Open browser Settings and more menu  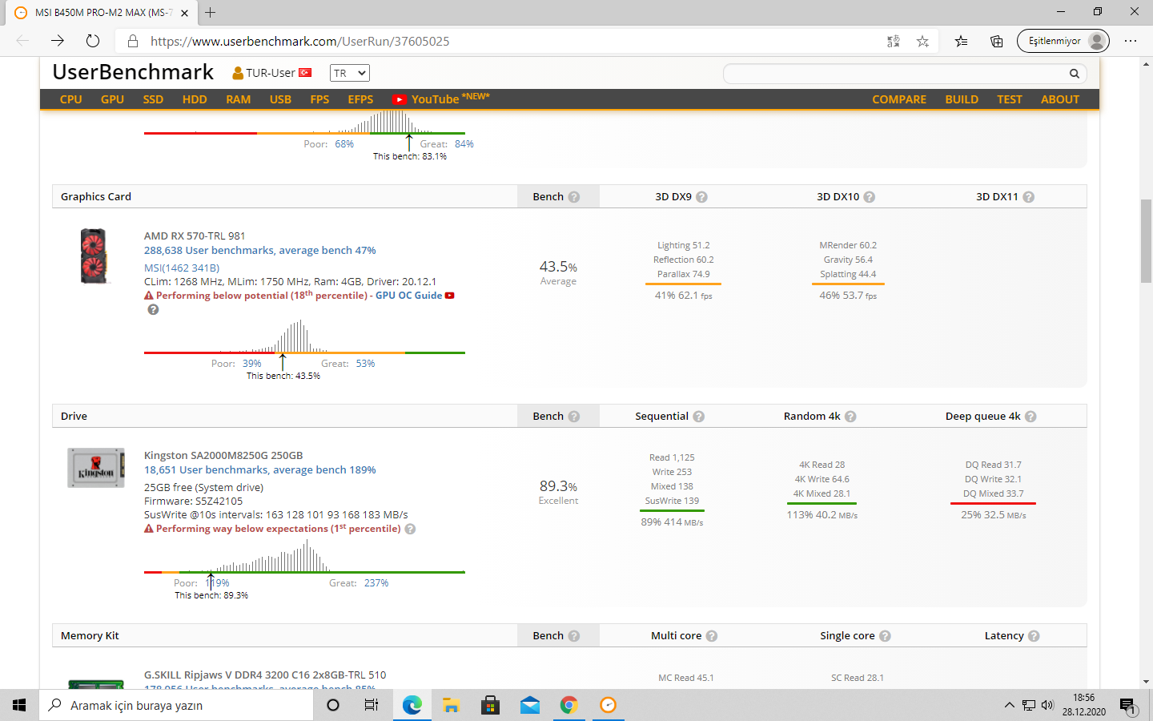point(1131,41)
